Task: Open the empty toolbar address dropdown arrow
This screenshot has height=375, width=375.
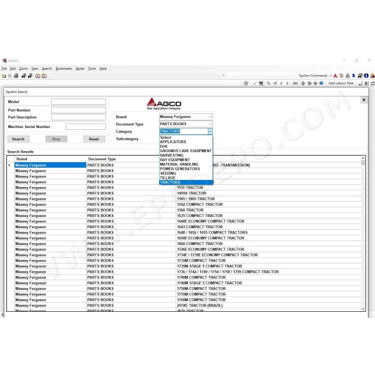Action: (223, 76)
